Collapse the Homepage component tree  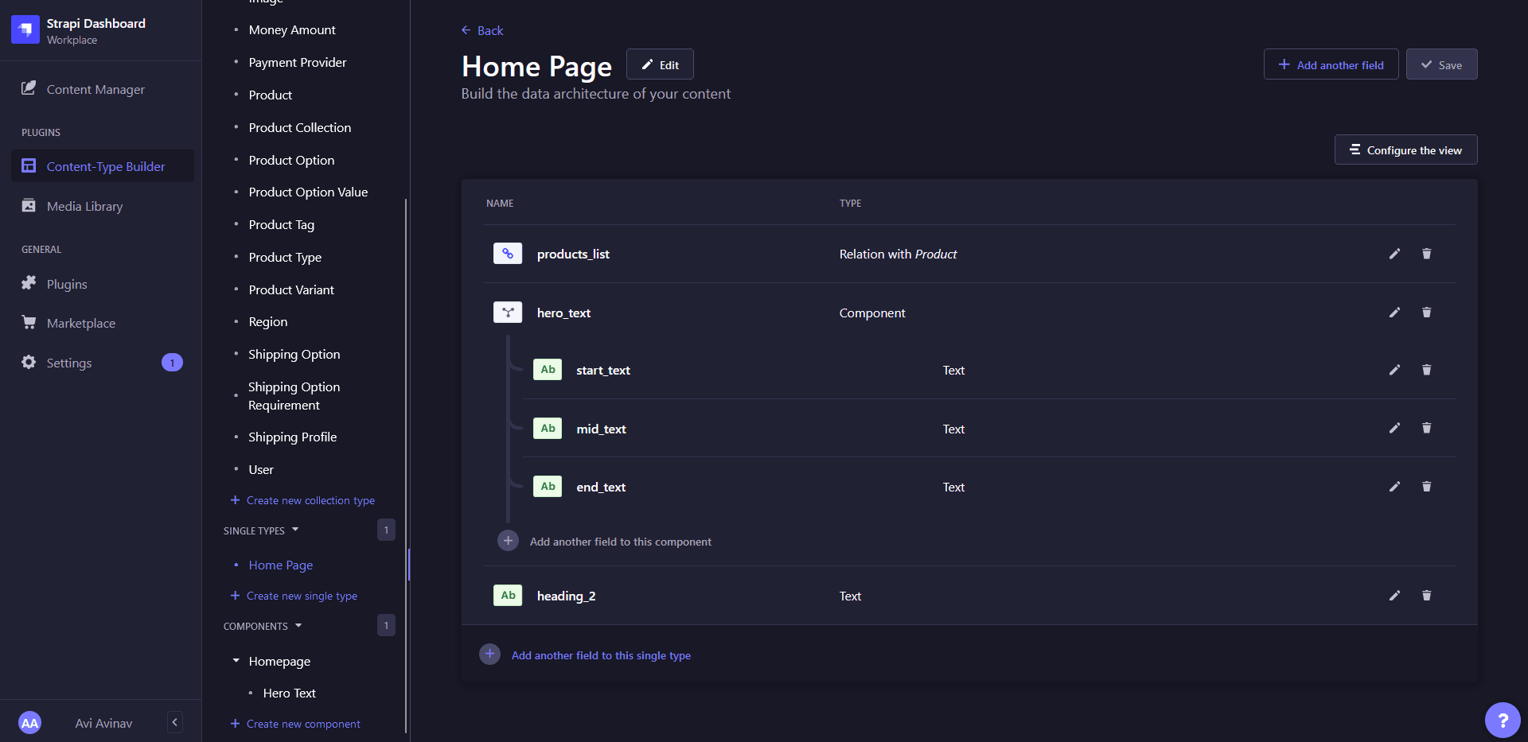tap(236, 661)
